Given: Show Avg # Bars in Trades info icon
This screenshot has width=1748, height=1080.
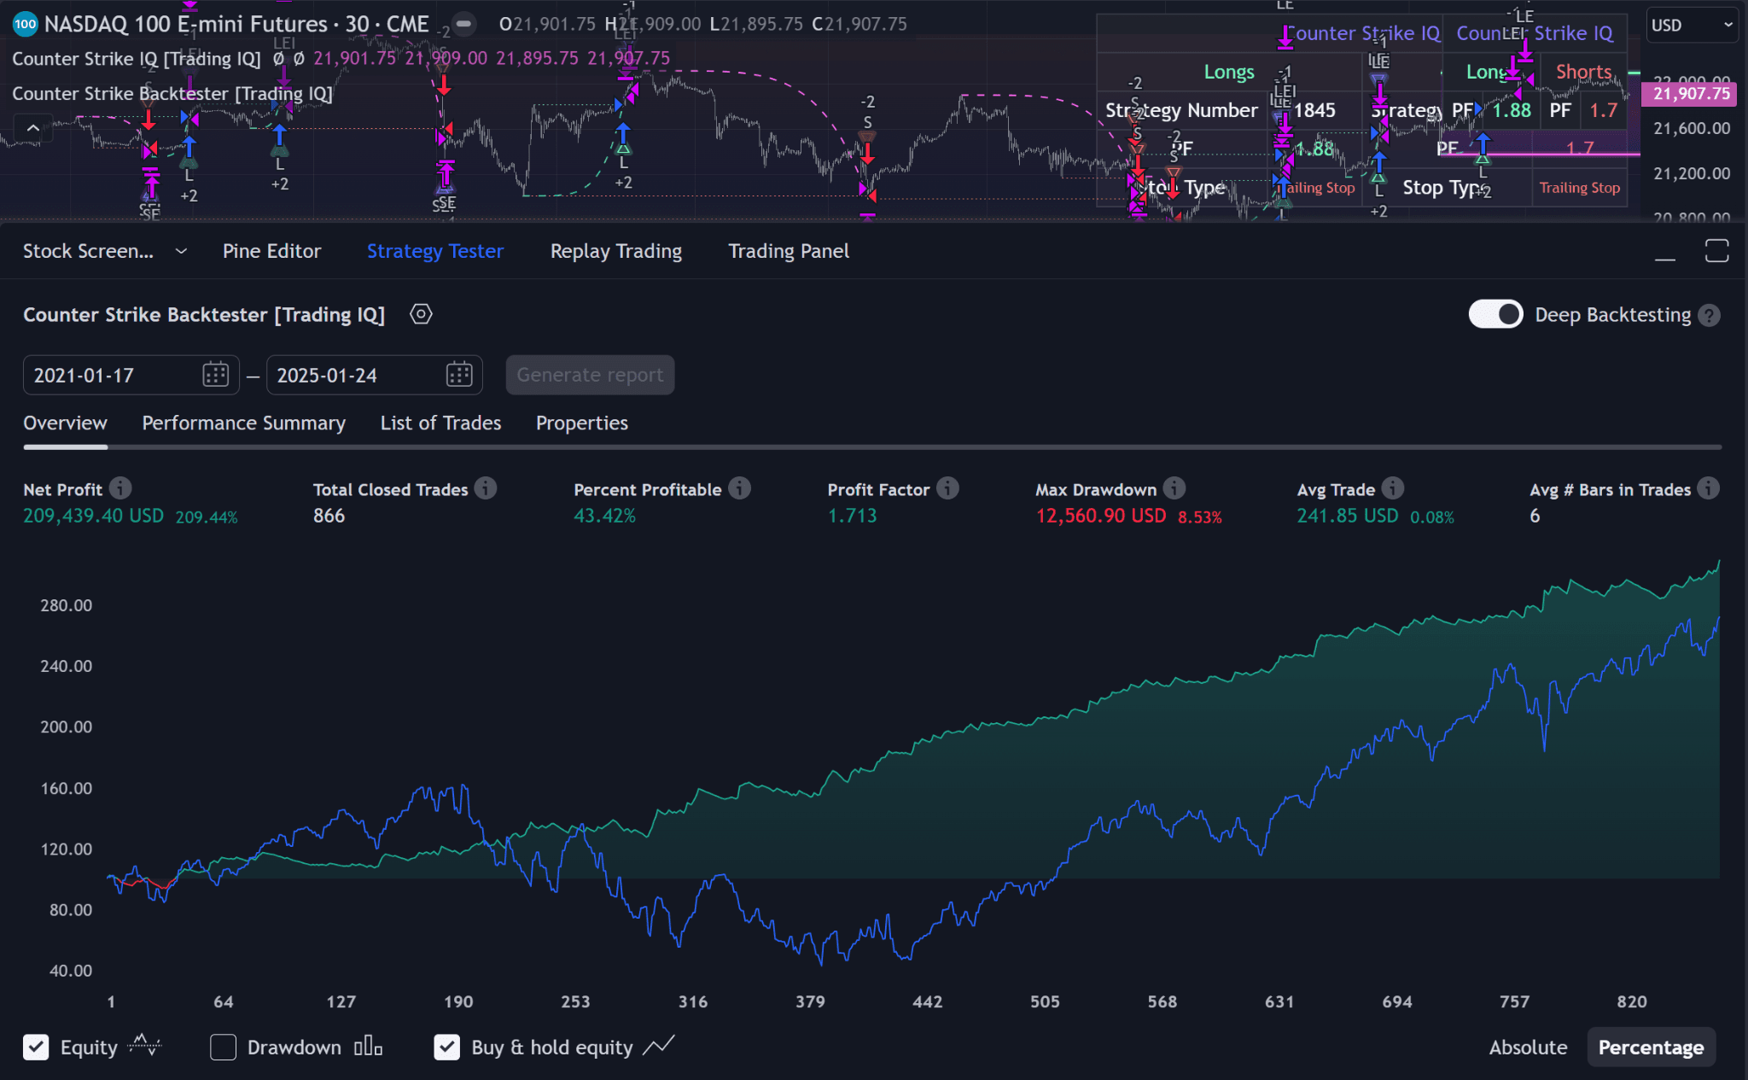Looking at the screenshot, I should 1708,488.
